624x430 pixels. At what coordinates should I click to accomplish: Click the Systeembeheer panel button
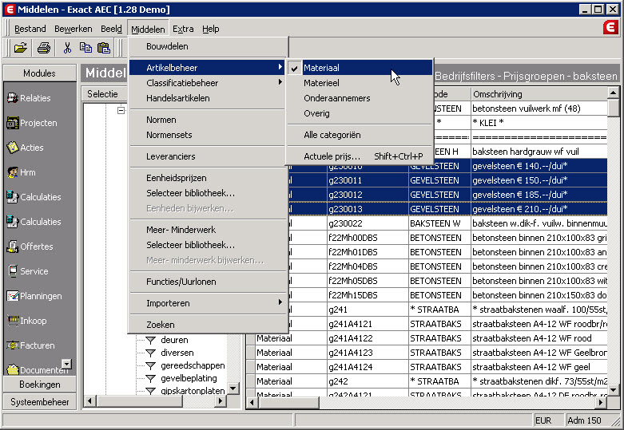(39, 402)
